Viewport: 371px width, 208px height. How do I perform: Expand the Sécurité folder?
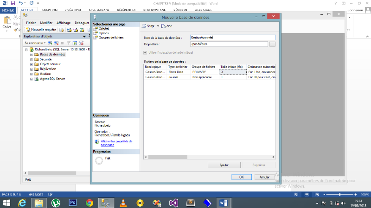click(x=32, y=60)
